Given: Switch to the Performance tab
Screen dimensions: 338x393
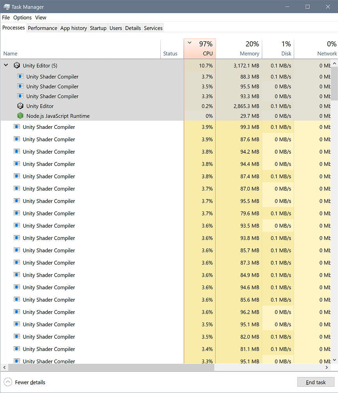Looking at the screenshot, I should pyautogui.click(x=42, y=28).
